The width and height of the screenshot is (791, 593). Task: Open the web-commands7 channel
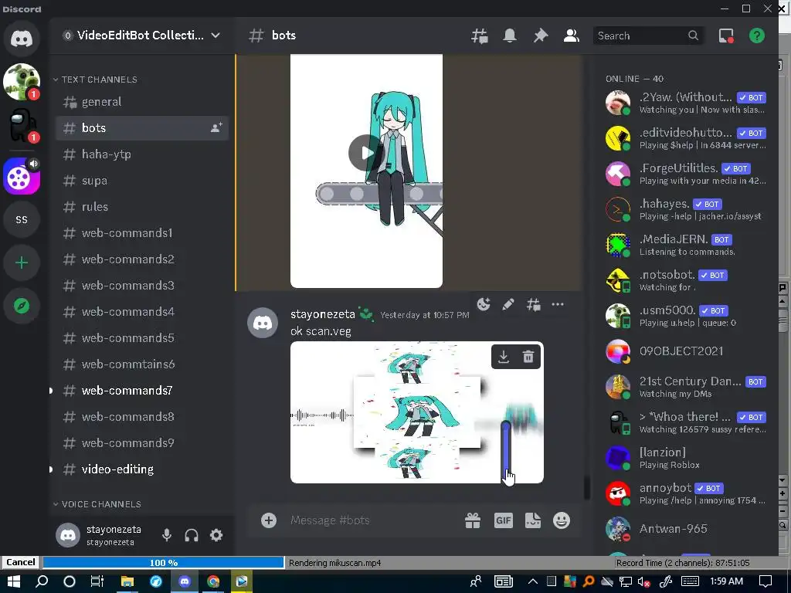click(x=142, y=390)
